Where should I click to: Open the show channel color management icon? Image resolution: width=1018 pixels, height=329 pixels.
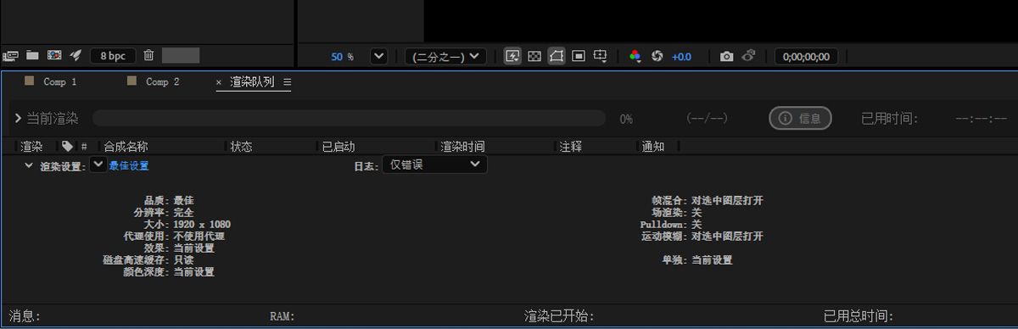(x=635, y=56)
